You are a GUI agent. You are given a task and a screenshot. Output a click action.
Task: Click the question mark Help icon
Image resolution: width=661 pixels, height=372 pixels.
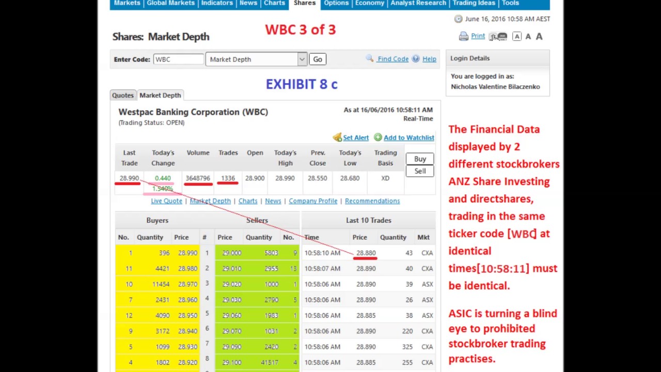click(x=416, y=59)
